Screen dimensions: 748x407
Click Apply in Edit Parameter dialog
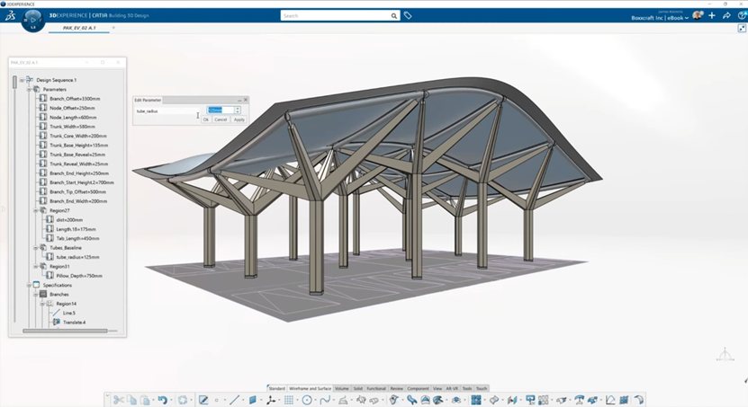[239, 119]
